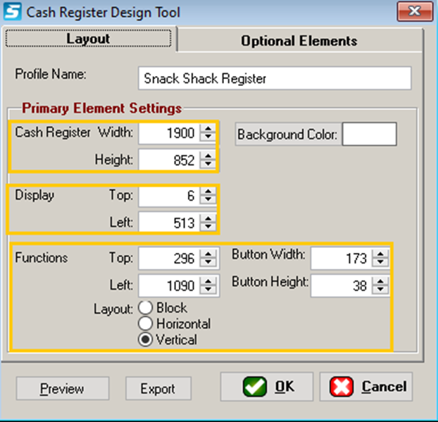
Task: Decrease Functions Left value with down arrow
Action: click(x=207, y=289)
